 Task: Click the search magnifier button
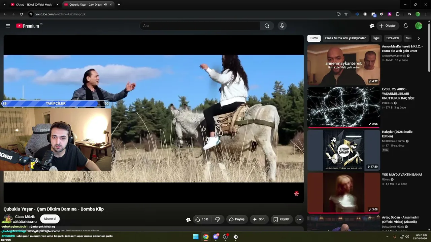[267, 26]
